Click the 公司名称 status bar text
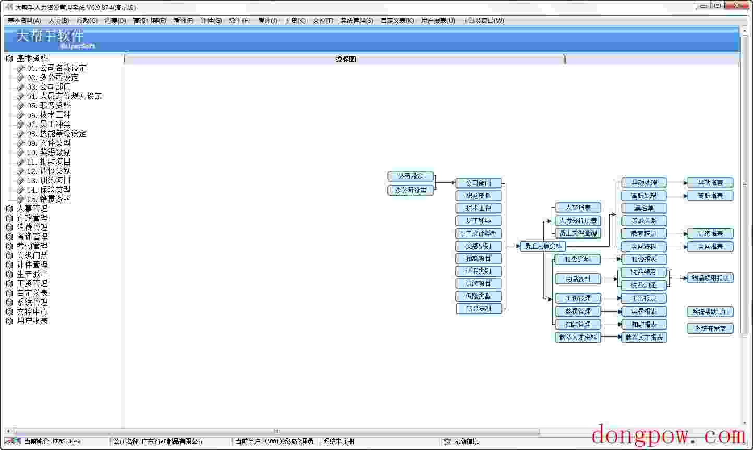The width and height of the screenshot is (753, 450). 159,442
